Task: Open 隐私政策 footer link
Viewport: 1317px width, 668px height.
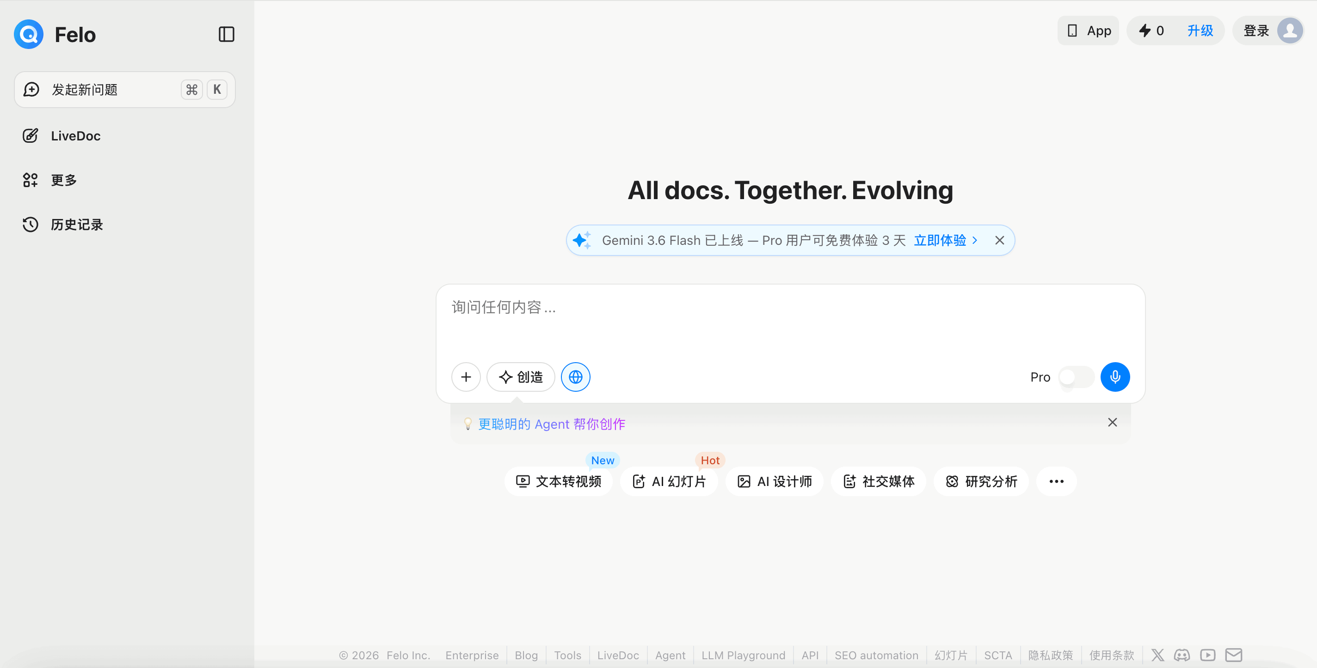Action: click(1051, 655)
